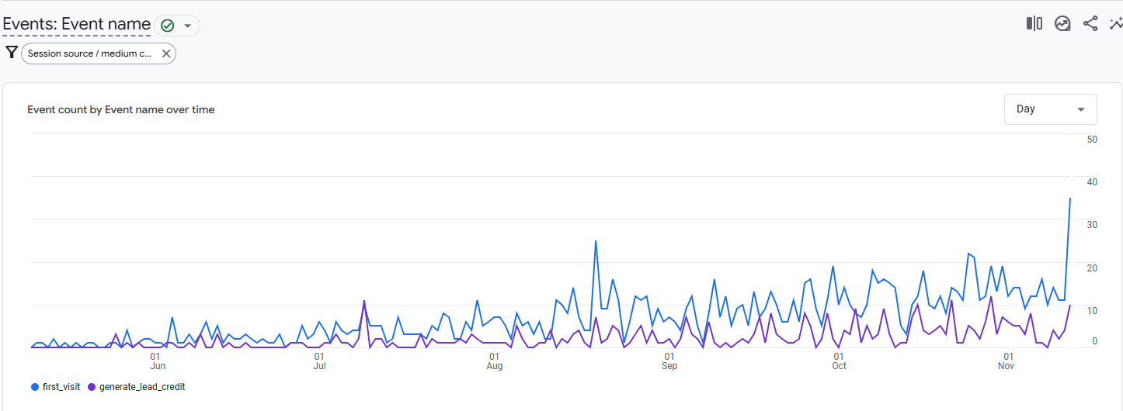This screenshot has width=1123, height=411.
Task: Click the Day dropdown arrow
Action: coord(1081,109)
